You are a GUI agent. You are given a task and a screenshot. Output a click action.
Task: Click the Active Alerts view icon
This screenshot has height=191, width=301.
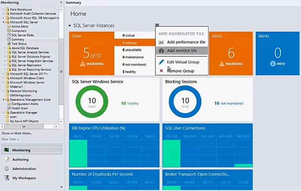9,26
